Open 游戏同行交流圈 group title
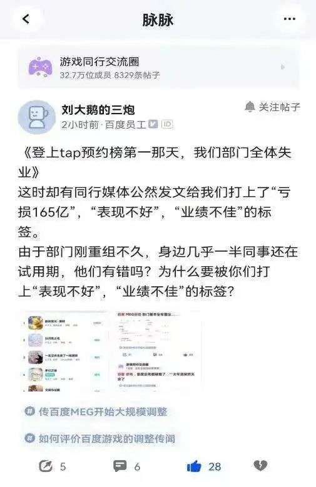 pyautogui.click(x=99, y=62)
